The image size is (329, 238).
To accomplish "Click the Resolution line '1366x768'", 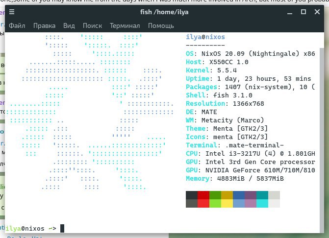I will tap(249, 103).
